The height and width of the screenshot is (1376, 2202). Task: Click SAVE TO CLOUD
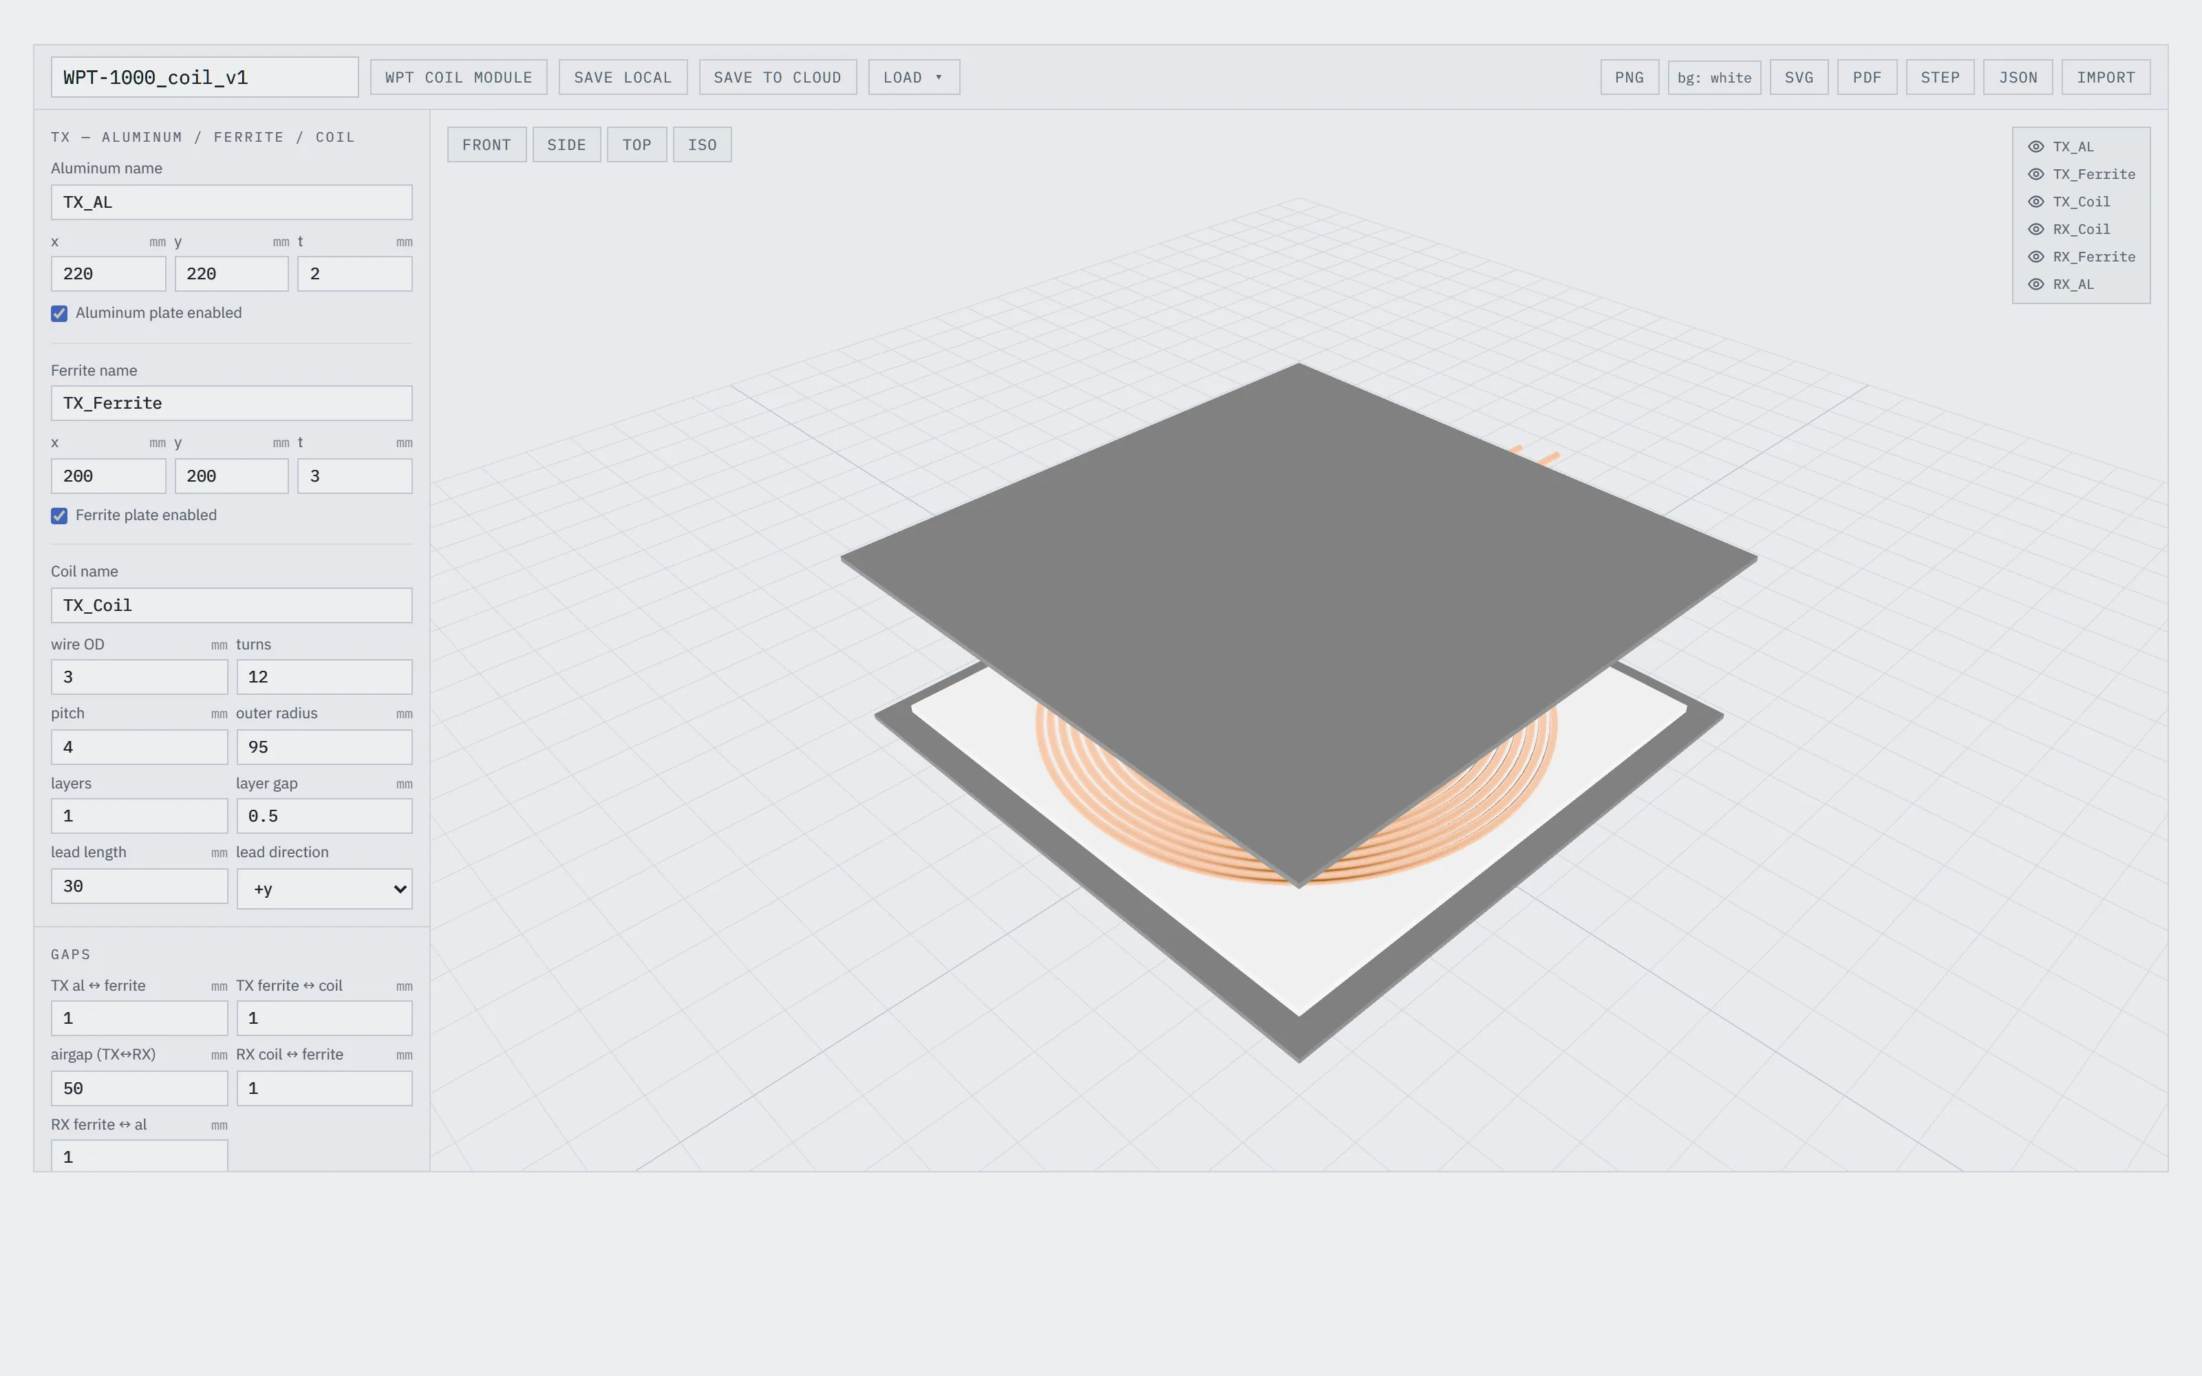778,77
